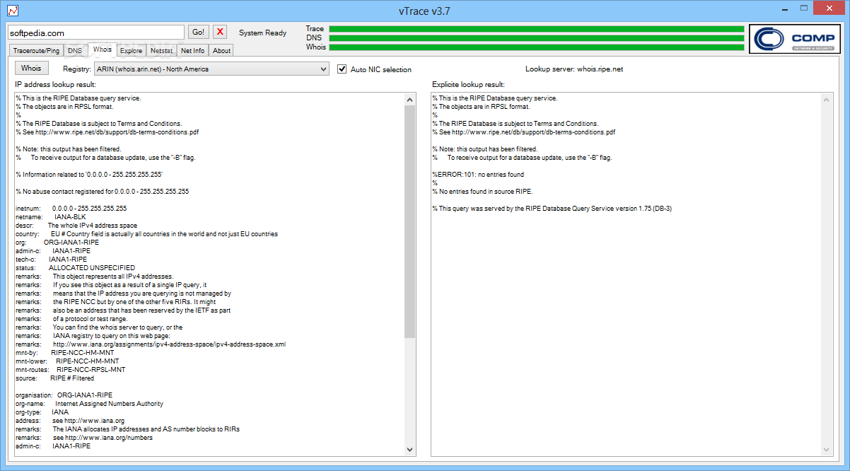
Task: Click the Whois lookup button
Action: click(x=31, y=68)
